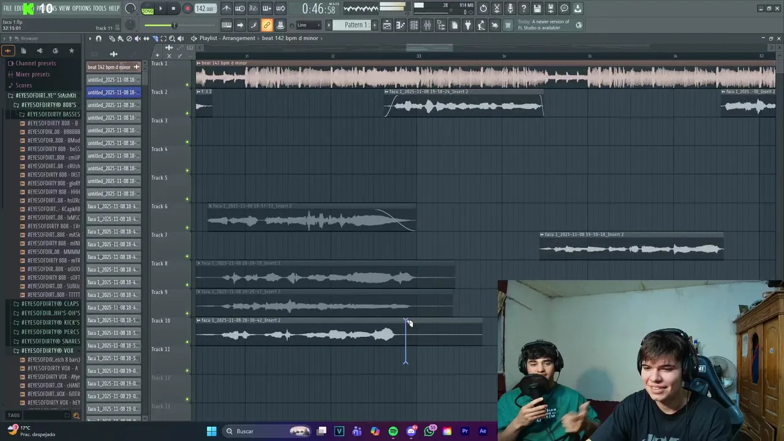784x441 pixels.
Task: Toggle wait for input before recording
Action: 240,9
